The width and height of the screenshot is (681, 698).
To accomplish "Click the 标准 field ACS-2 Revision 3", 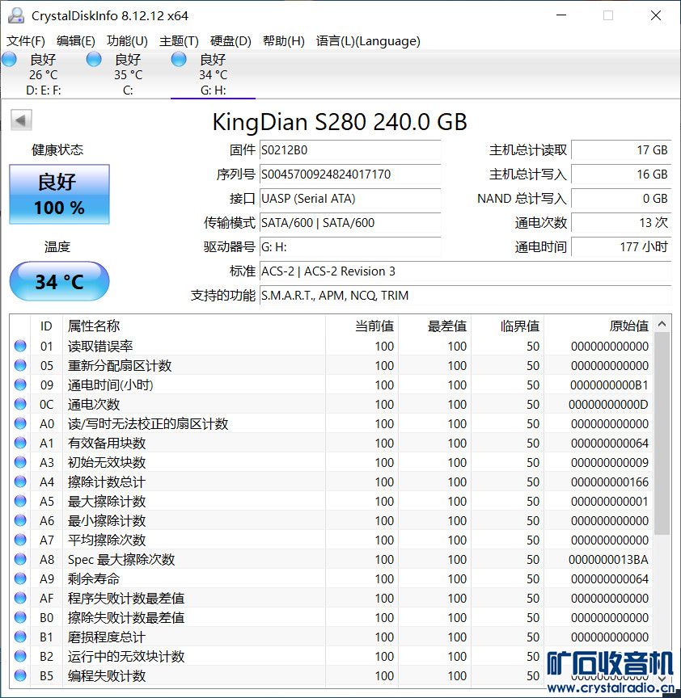I will coord(465,271).
